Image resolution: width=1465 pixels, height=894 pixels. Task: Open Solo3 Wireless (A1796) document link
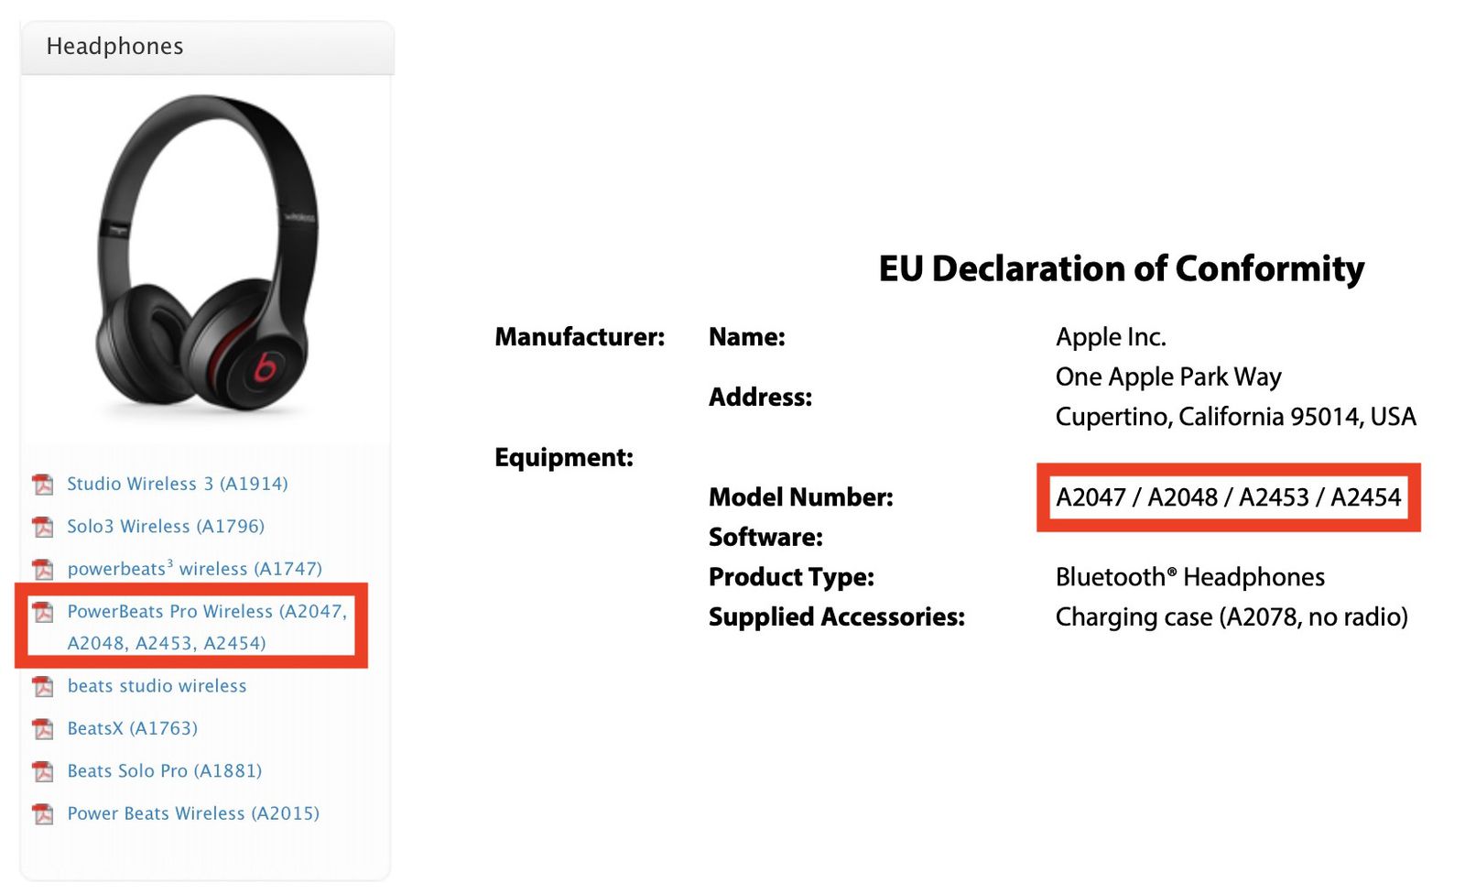(x=165, y=527)
